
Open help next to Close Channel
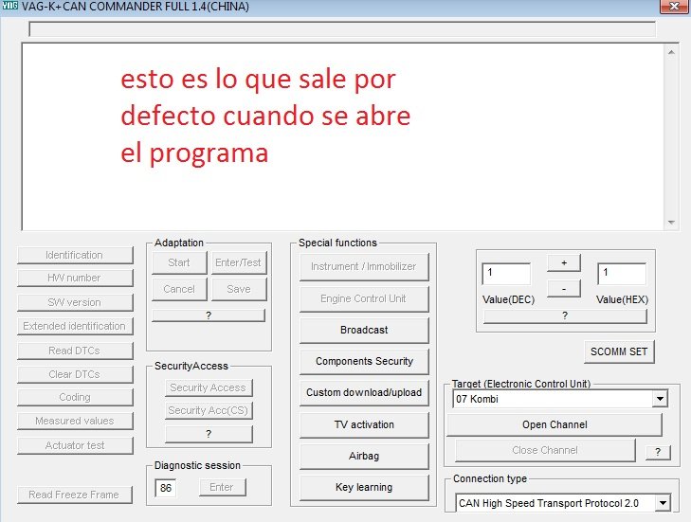658,453
